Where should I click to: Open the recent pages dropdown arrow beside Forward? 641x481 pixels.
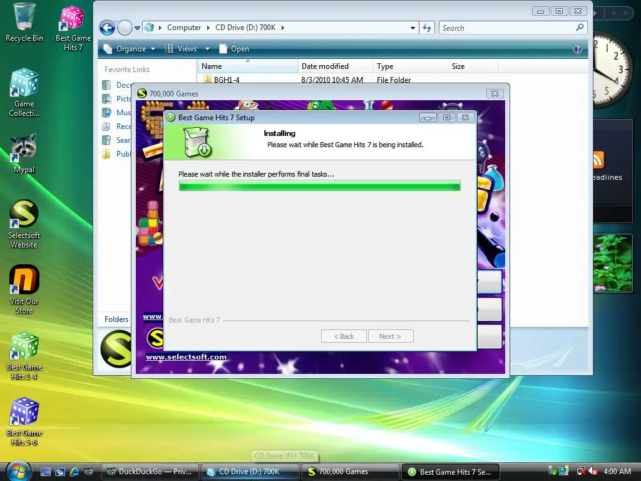point(137,28)
